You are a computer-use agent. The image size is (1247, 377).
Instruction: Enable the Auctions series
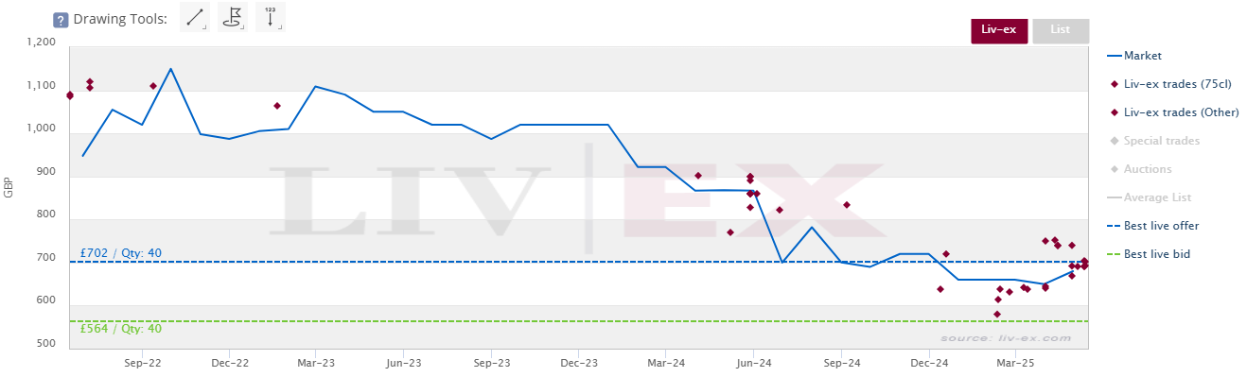click(1140, 169)
